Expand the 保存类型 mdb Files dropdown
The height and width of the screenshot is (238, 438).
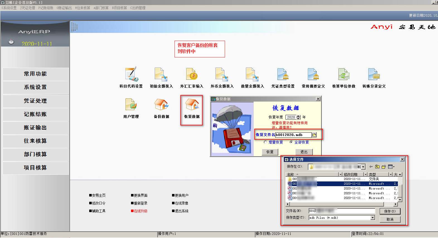[373, 218]
